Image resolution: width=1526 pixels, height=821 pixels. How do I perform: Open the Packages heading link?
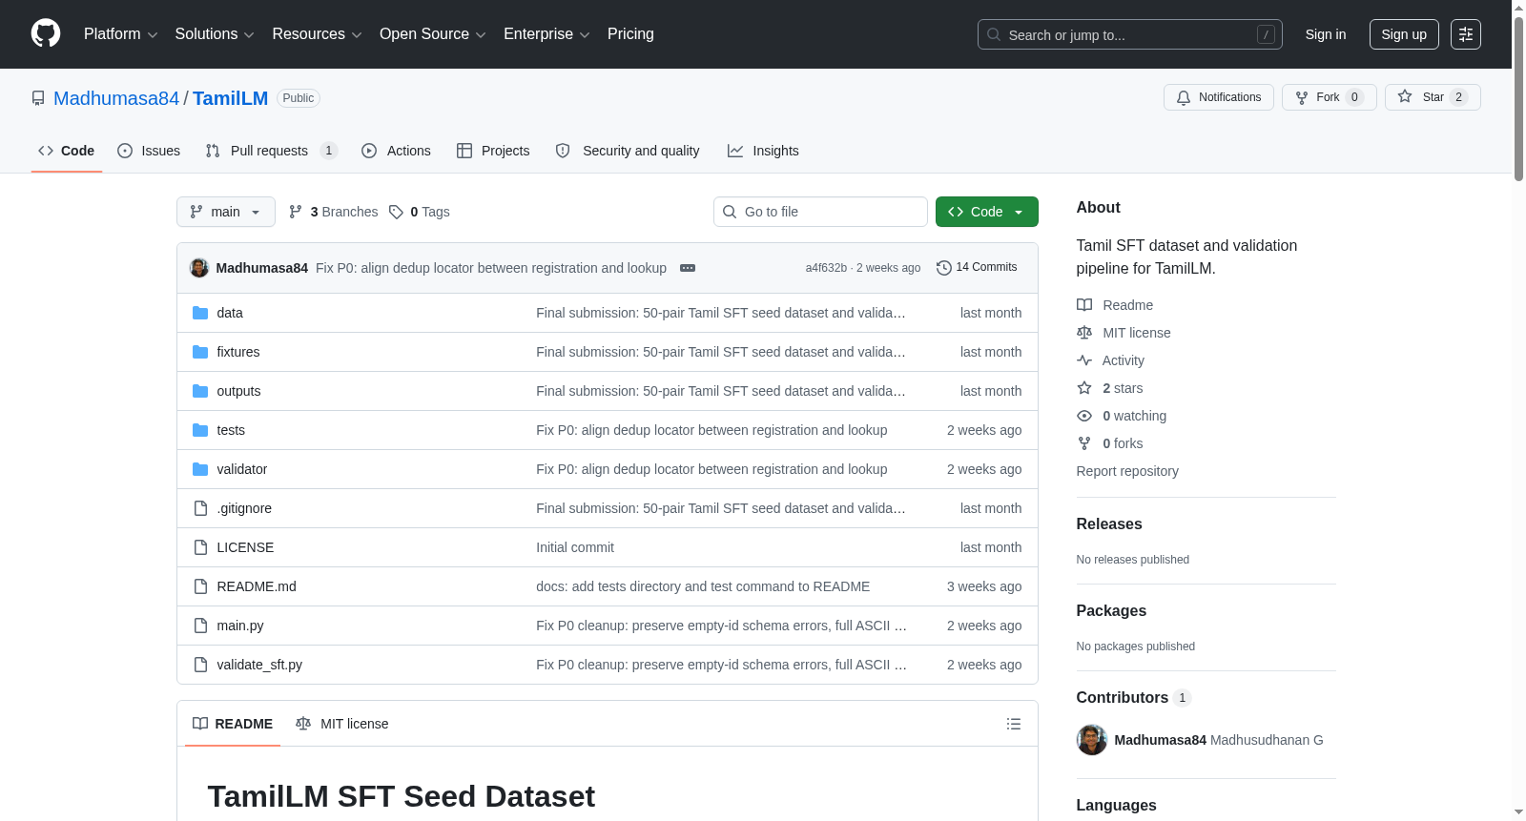click(x=1111, y=611)
